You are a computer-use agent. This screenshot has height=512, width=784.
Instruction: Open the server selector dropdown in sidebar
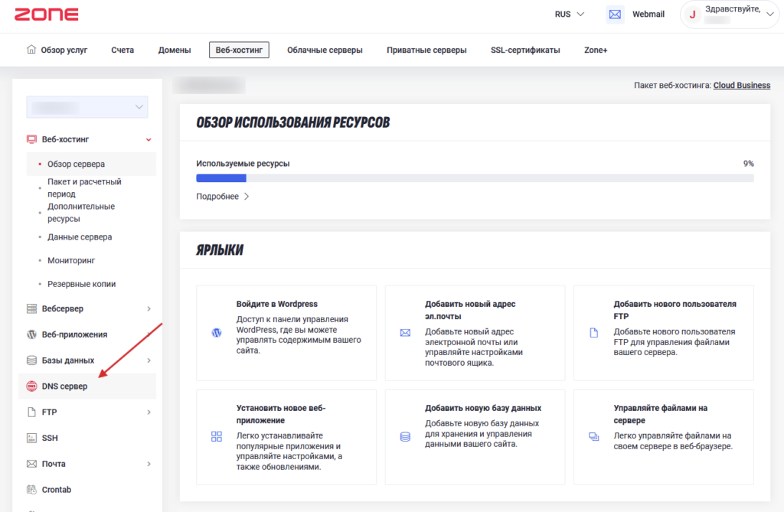[87, 106]
